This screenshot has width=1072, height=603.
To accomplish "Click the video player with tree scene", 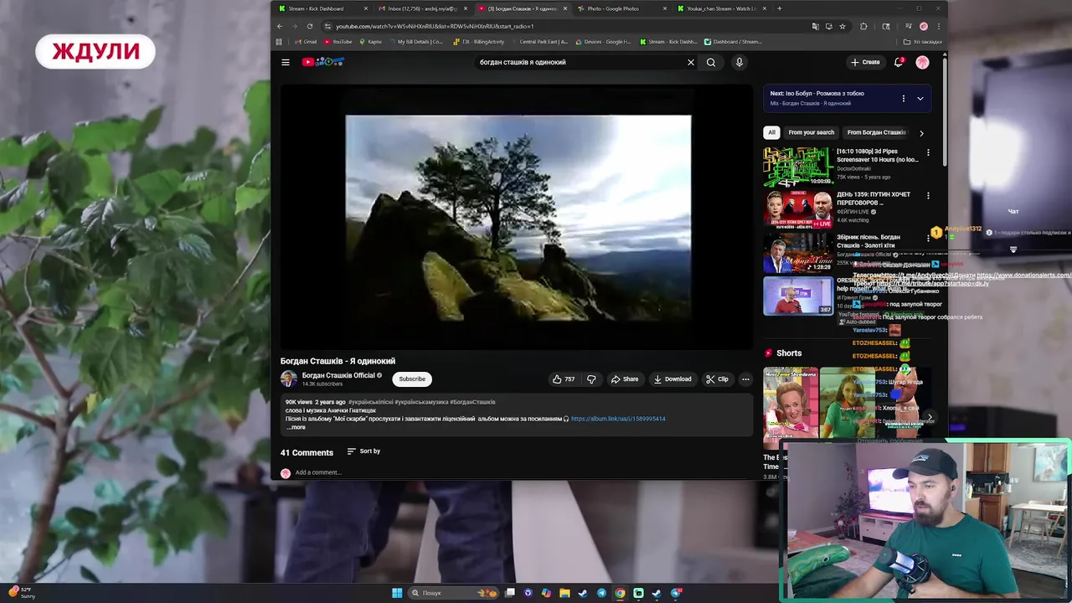I will [518, 218].
